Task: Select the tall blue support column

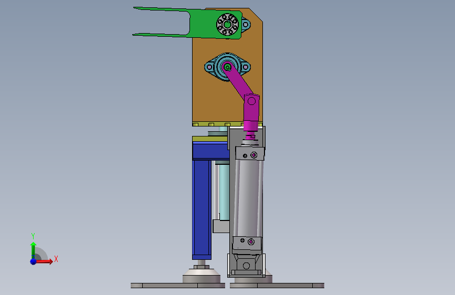Action: click(x=202, y=209)
